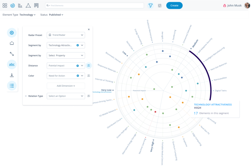Toggle the Distance adjustment sliders button

pos(89,66)
